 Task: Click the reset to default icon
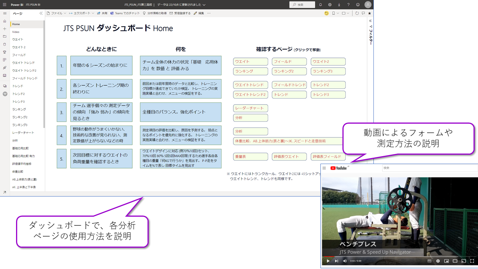click(326, 13)
